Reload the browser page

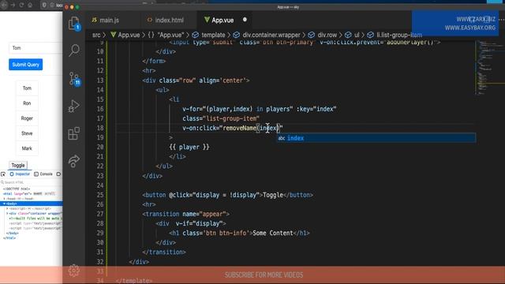(x=21, y=5)
